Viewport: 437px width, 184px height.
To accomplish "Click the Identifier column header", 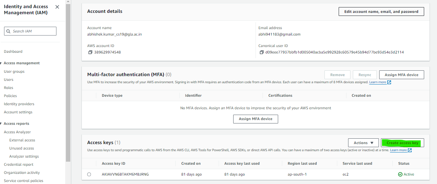I will coord(193,96).
